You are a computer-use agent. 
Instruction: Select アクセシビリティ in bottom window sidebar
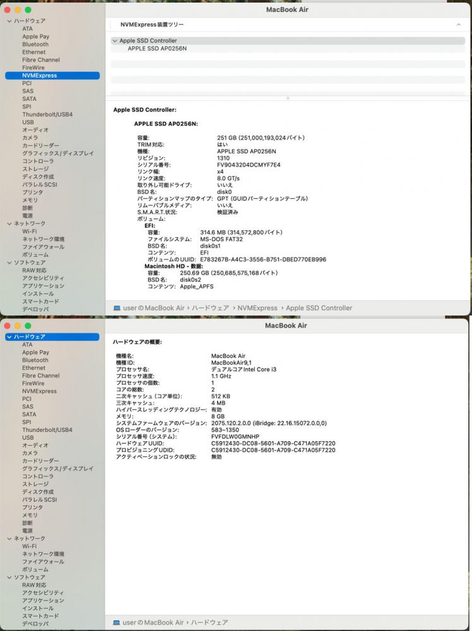43,593
